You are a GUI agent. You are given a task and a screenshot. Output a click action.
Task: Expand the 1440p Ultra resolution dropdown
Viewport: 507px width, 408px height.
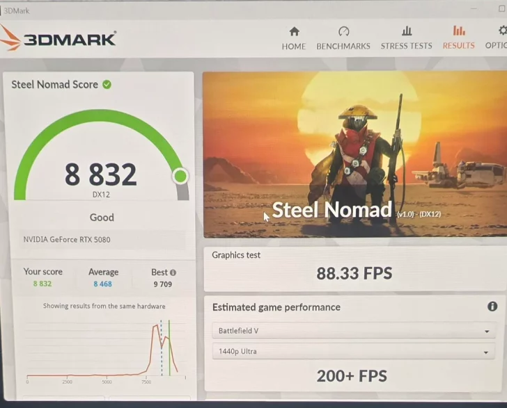click(x=353, y=352)
